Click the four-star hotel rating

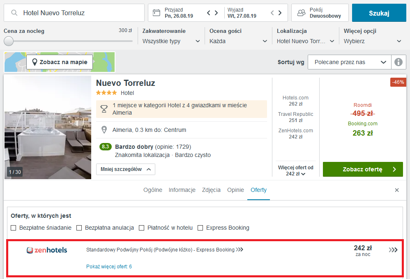tap(106, 93)
